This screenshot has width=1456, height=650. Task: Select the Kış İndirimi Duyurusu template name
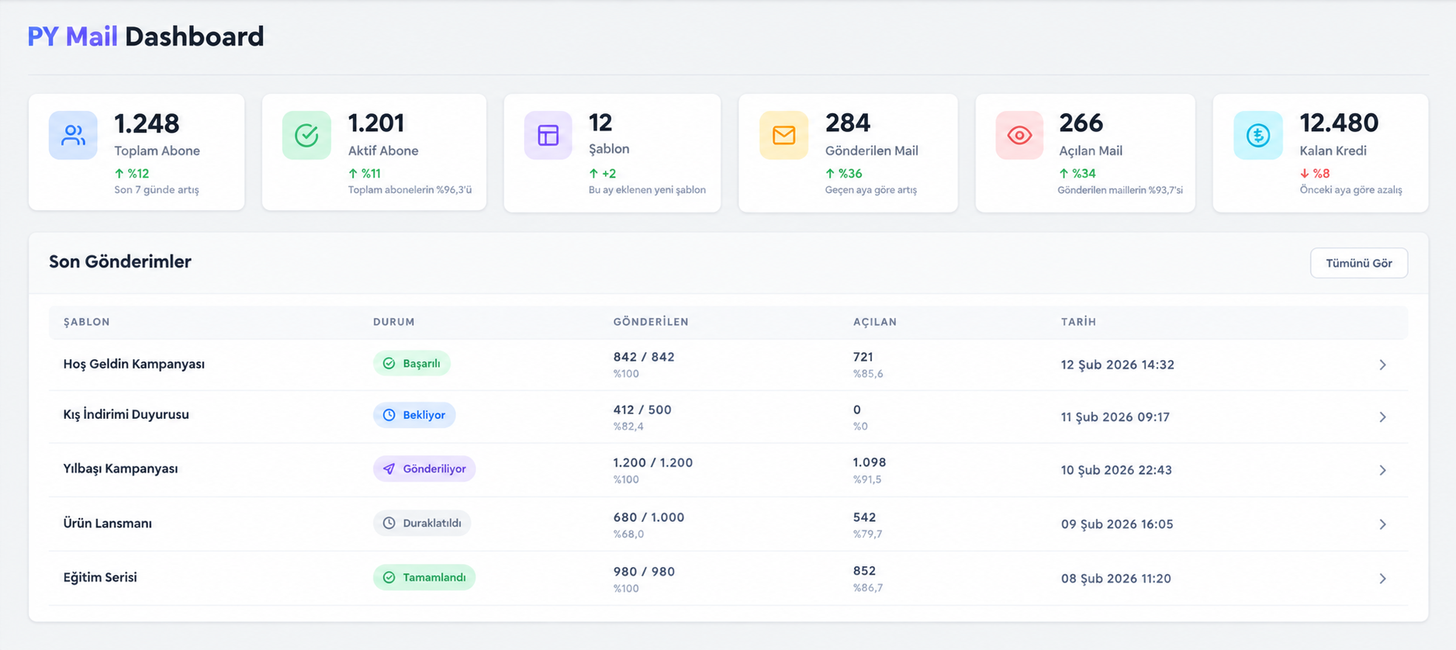[126, 414]
